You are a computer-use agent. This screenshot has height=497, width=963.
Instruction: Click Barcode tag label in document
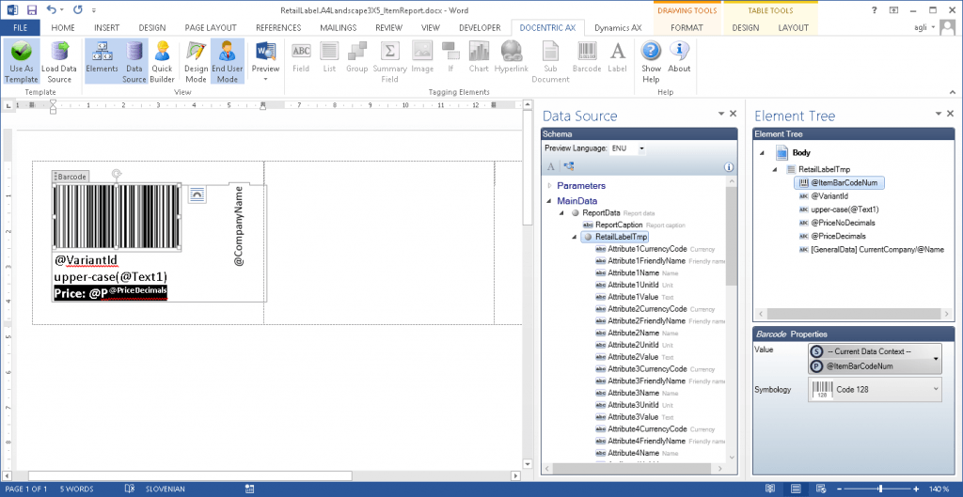coord(71,177)
